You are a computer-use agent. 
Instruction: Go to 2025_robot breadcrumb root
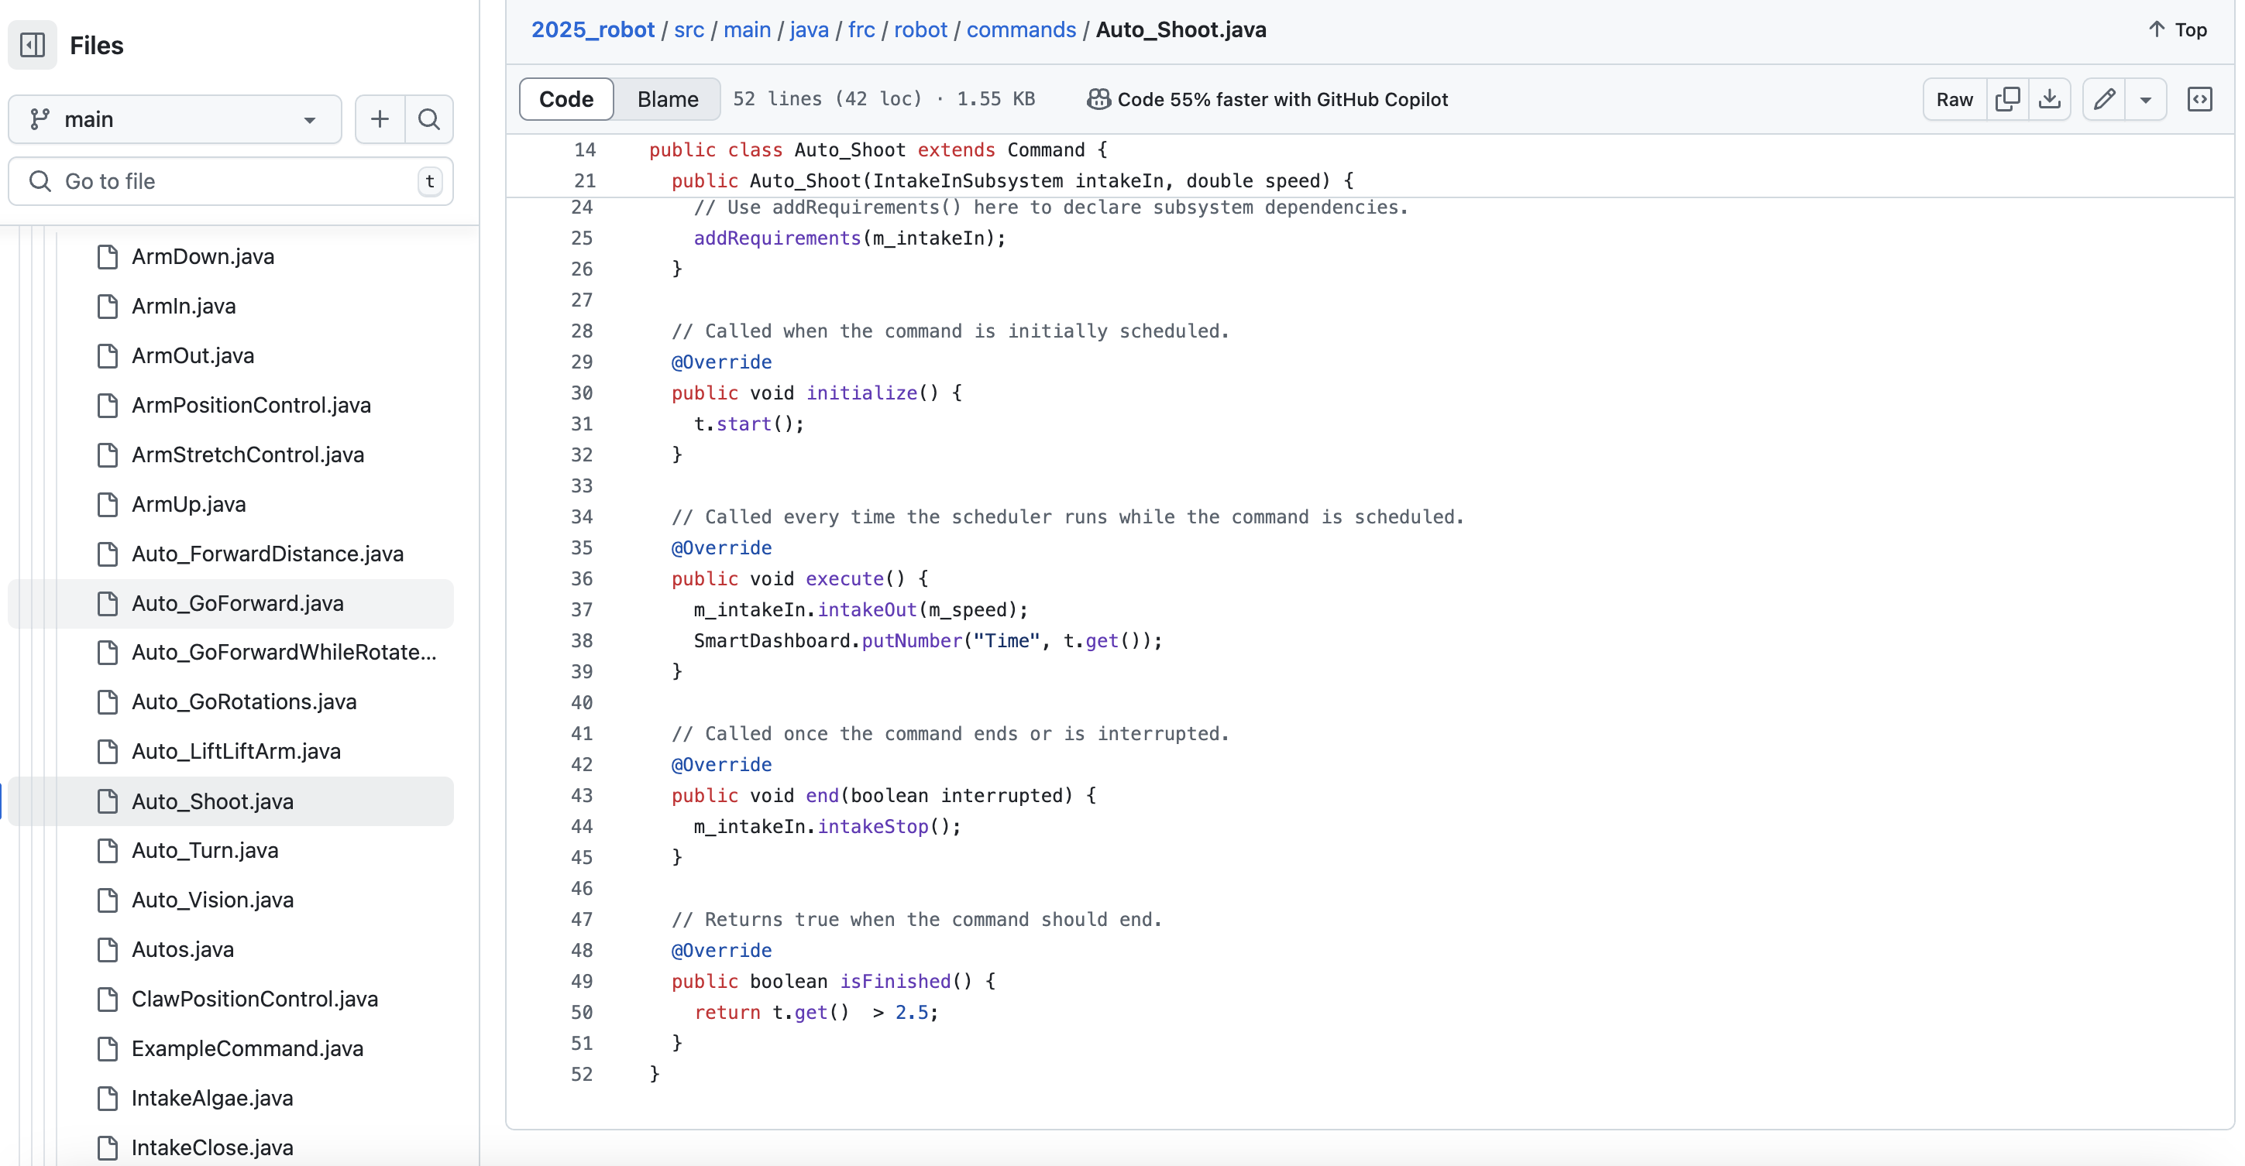(593, 29)
